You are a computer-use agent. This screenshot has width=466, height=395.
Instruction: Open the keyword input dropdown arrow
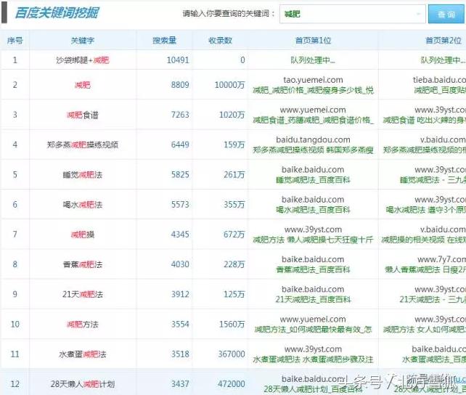[418, 14]
